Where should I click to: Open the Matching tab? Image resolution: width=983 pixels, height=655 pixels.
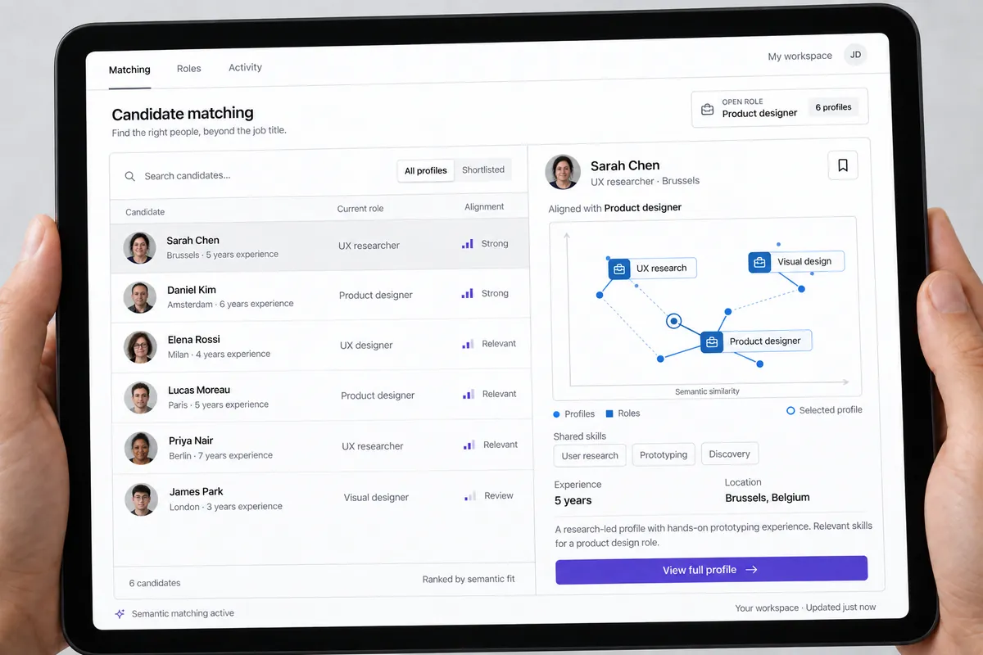[129, 70]
